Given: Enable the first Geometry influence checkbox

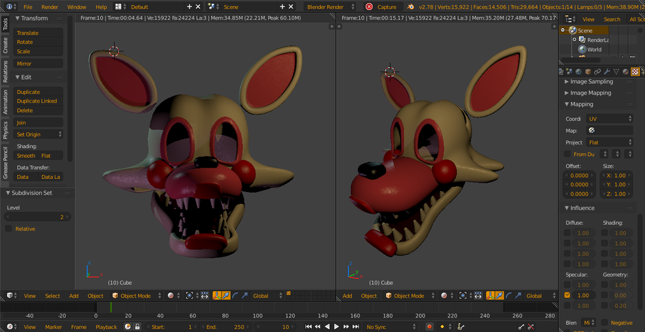Looking at the screenshot, I should [x=604, y=285].
